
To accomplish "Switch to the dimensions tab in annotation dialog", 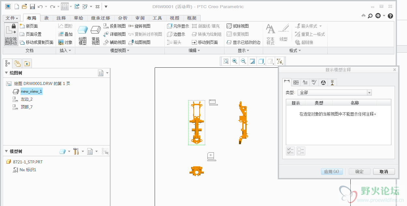I will 287,82.
